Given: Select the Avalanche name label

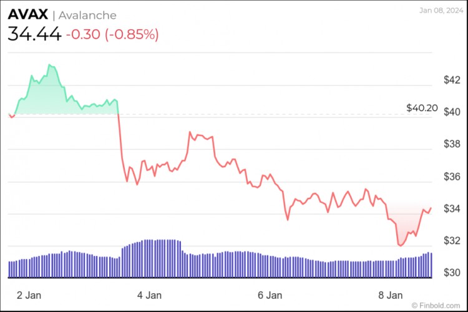Looking at the screenshot, I should coord(87,15).
